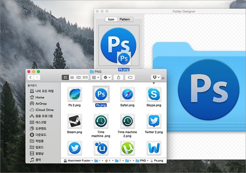The height and width of the screenshot is (173, 246).
Task: Click the Ps 2.png filename label
Action: tap(74, 105)
